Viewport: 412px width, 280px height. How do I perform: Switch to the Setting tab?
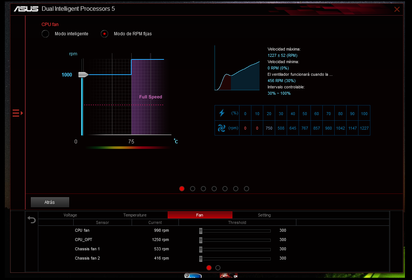pyautogui.click(x=264, y=215)
